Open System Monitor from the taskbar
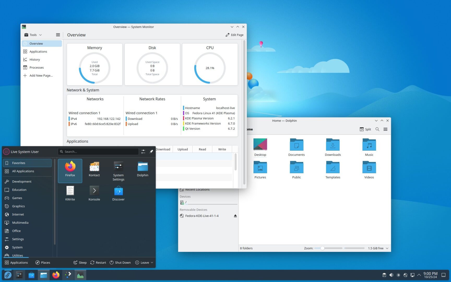451x282 pixels. click(x=80, y=275)
